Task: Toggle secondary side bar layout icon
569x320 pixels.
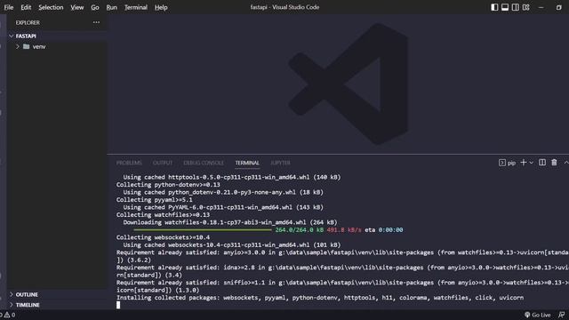Action: pyautogui.click(x=516, y=7)
